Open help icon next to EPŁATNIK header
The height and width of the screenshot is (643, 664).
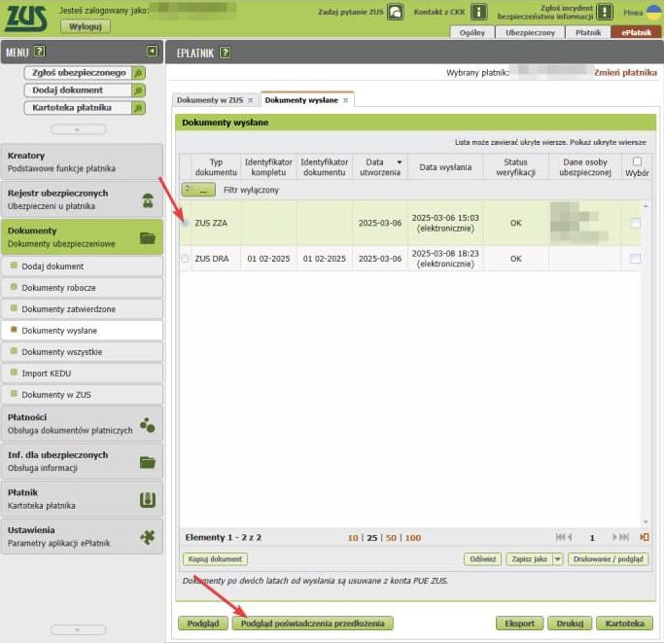click(x=225, y=53)
